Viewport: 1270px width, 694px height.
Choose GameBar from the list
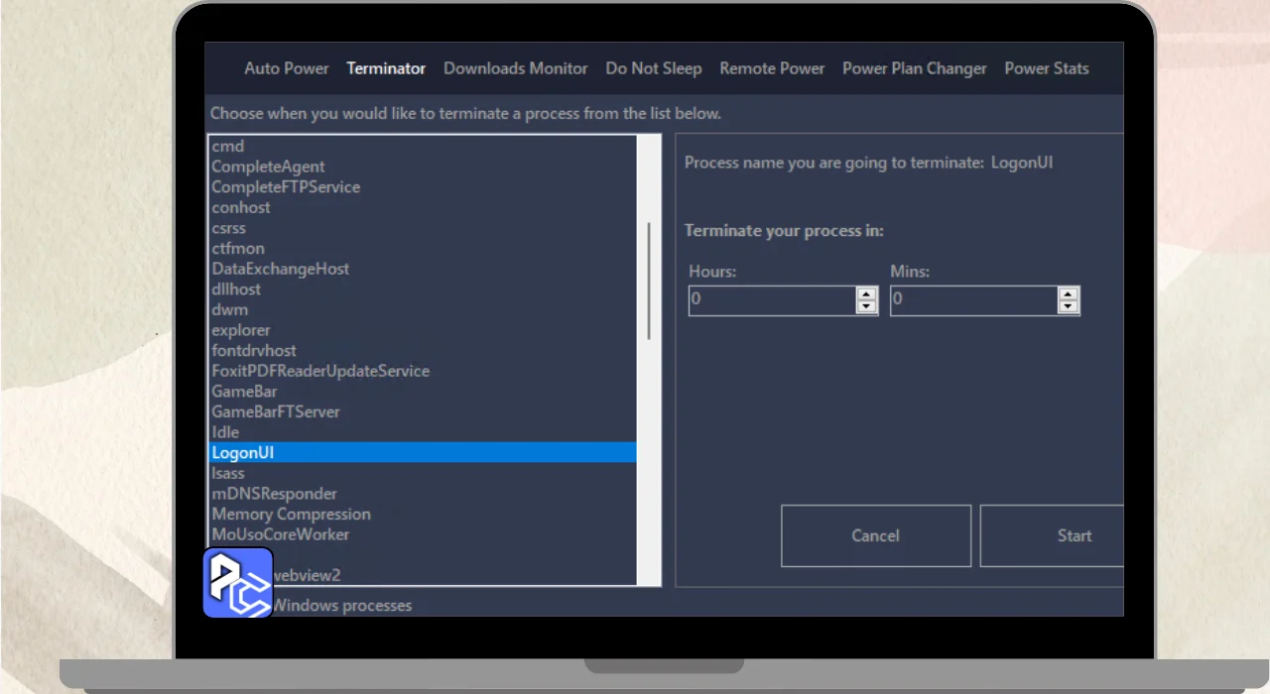click(x=423, y=392)
